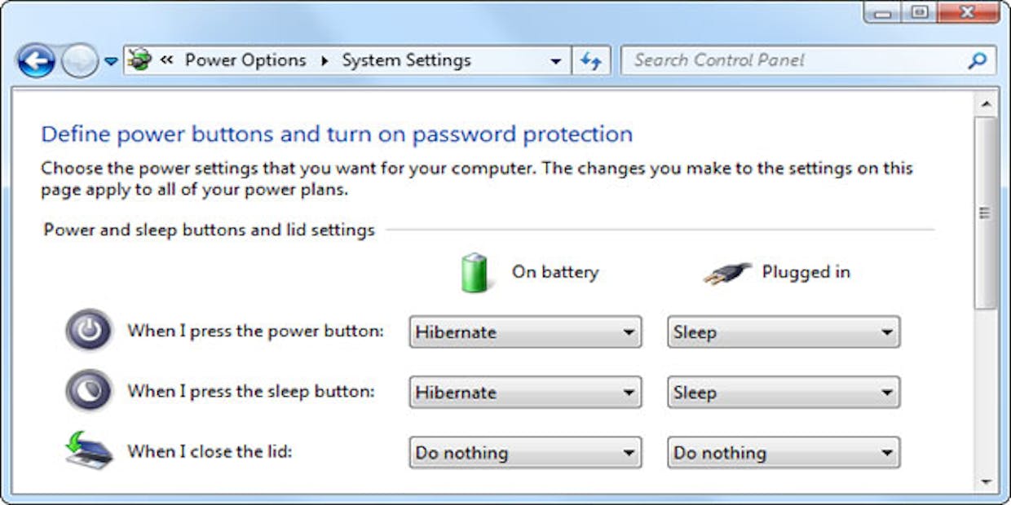This screenshot has height=505, width=1011.
Task: Select System Settings breadcrumb item
Action: (x=406, y=60)
